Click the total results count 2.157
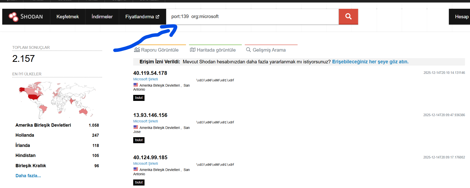This screenshot has height=188, width=470. [x=23, y=59]
